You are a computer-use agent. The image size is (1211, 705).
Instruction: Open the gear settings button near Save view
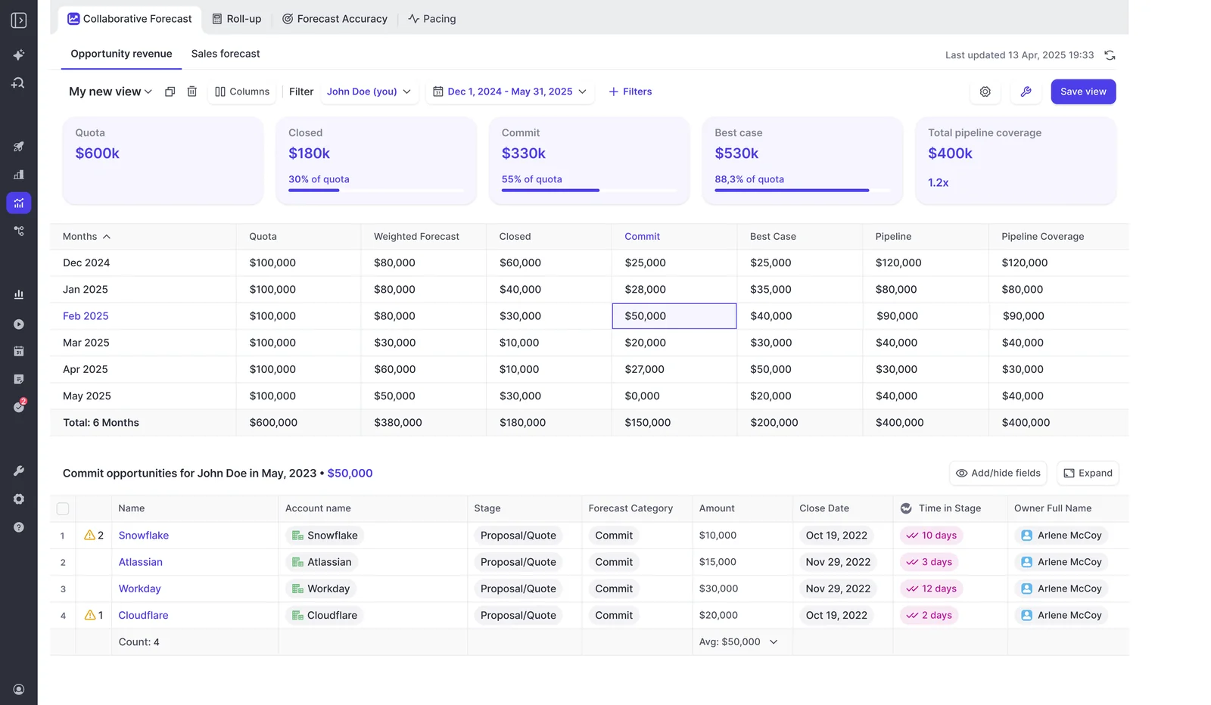985,92
